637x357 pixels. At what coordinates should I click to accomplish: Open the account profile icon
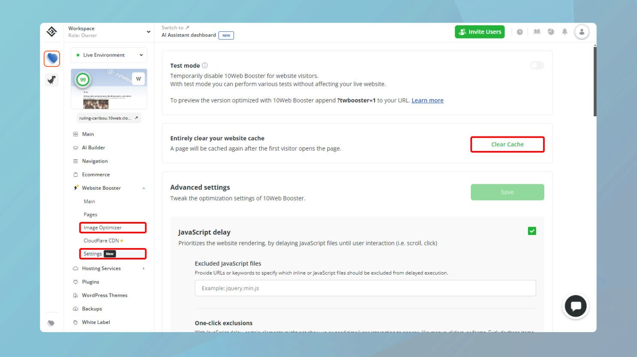[x=582, y=31]
